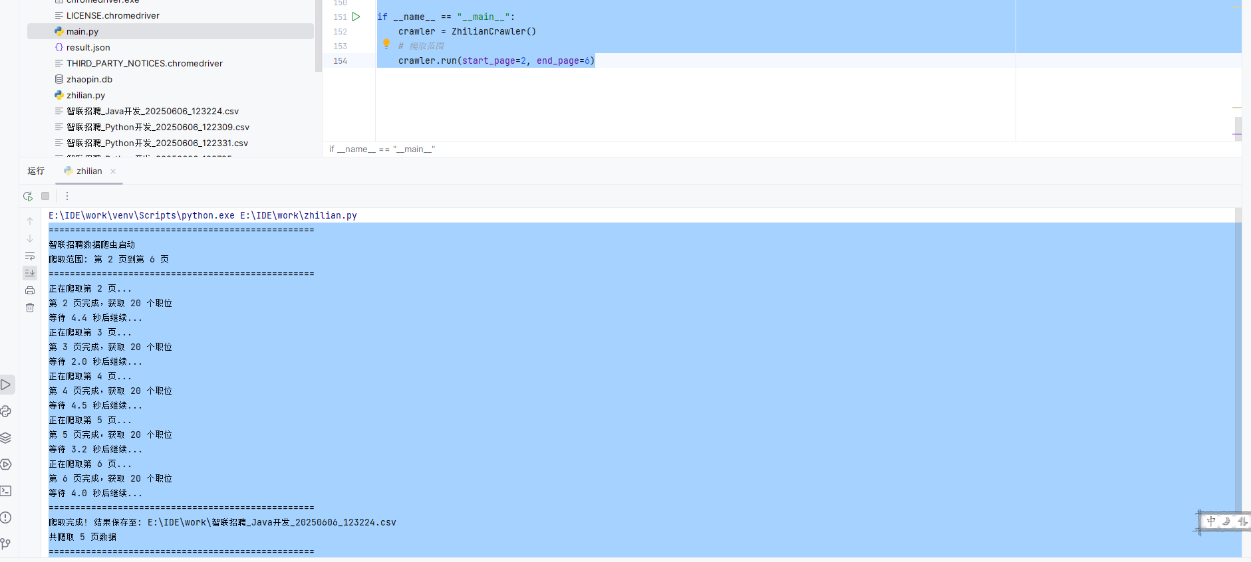Click the project tree scrollbar
Screen dimensions: 1251x562
tap(318, 36)
